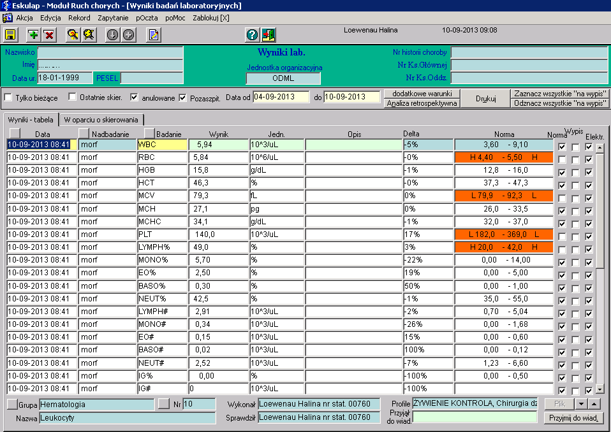Click the dodatkowe warunki button
The height and width of the screenshot is (432, 611).
(x=422, y=94)
